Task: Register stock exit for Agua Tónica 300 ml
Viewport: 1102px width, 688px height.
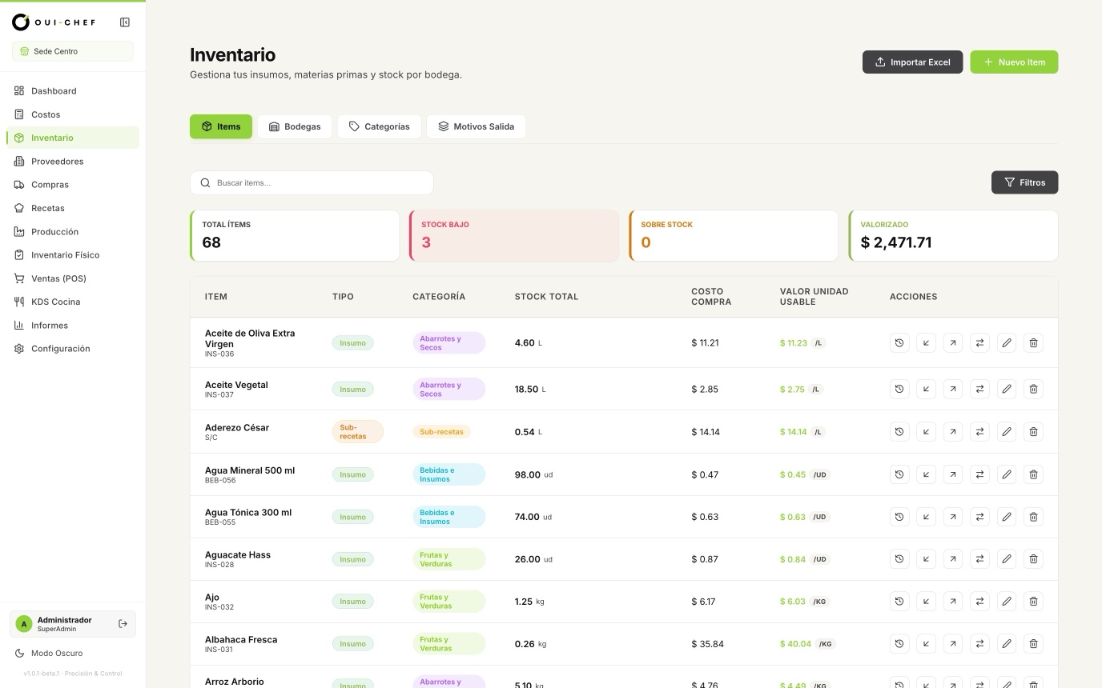Action: point(953,517)
